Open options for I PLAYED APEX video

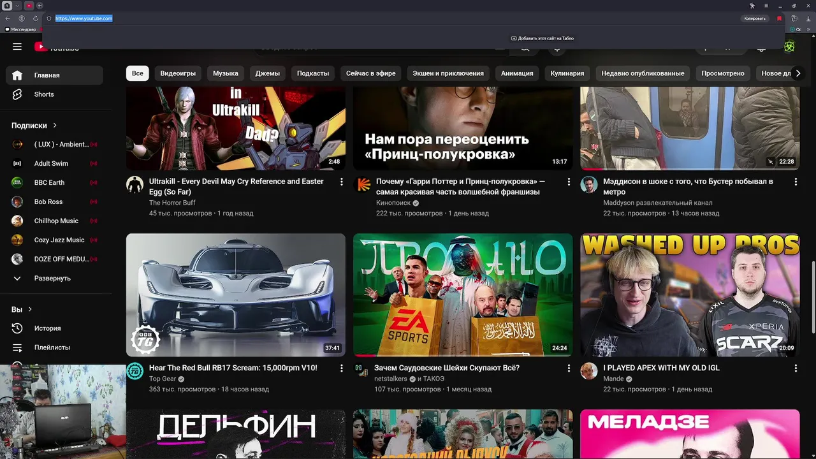click(796, 368)
